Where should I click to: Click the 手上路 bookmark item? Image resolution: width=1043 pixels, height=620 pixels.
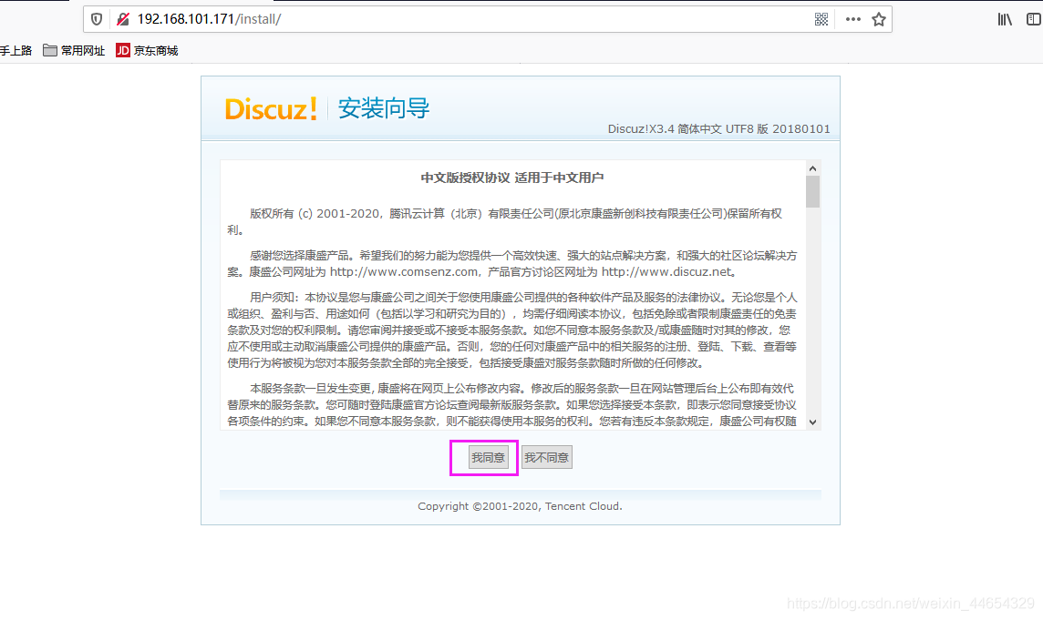tap(15, 50)
